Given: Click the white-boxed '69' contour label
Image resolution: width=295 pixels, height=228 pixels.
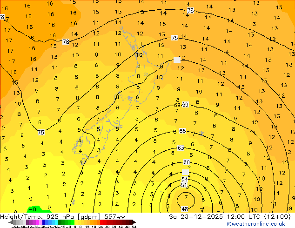Looking at the screenshot, I should point(185,105).
